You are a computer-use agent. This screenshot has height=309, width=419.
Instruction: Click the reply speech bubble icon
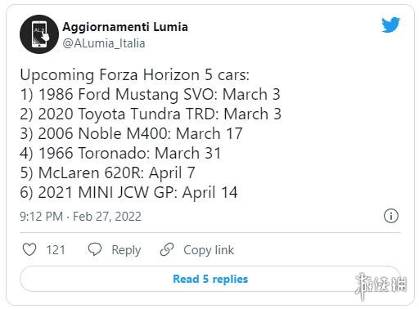point(95,249)
